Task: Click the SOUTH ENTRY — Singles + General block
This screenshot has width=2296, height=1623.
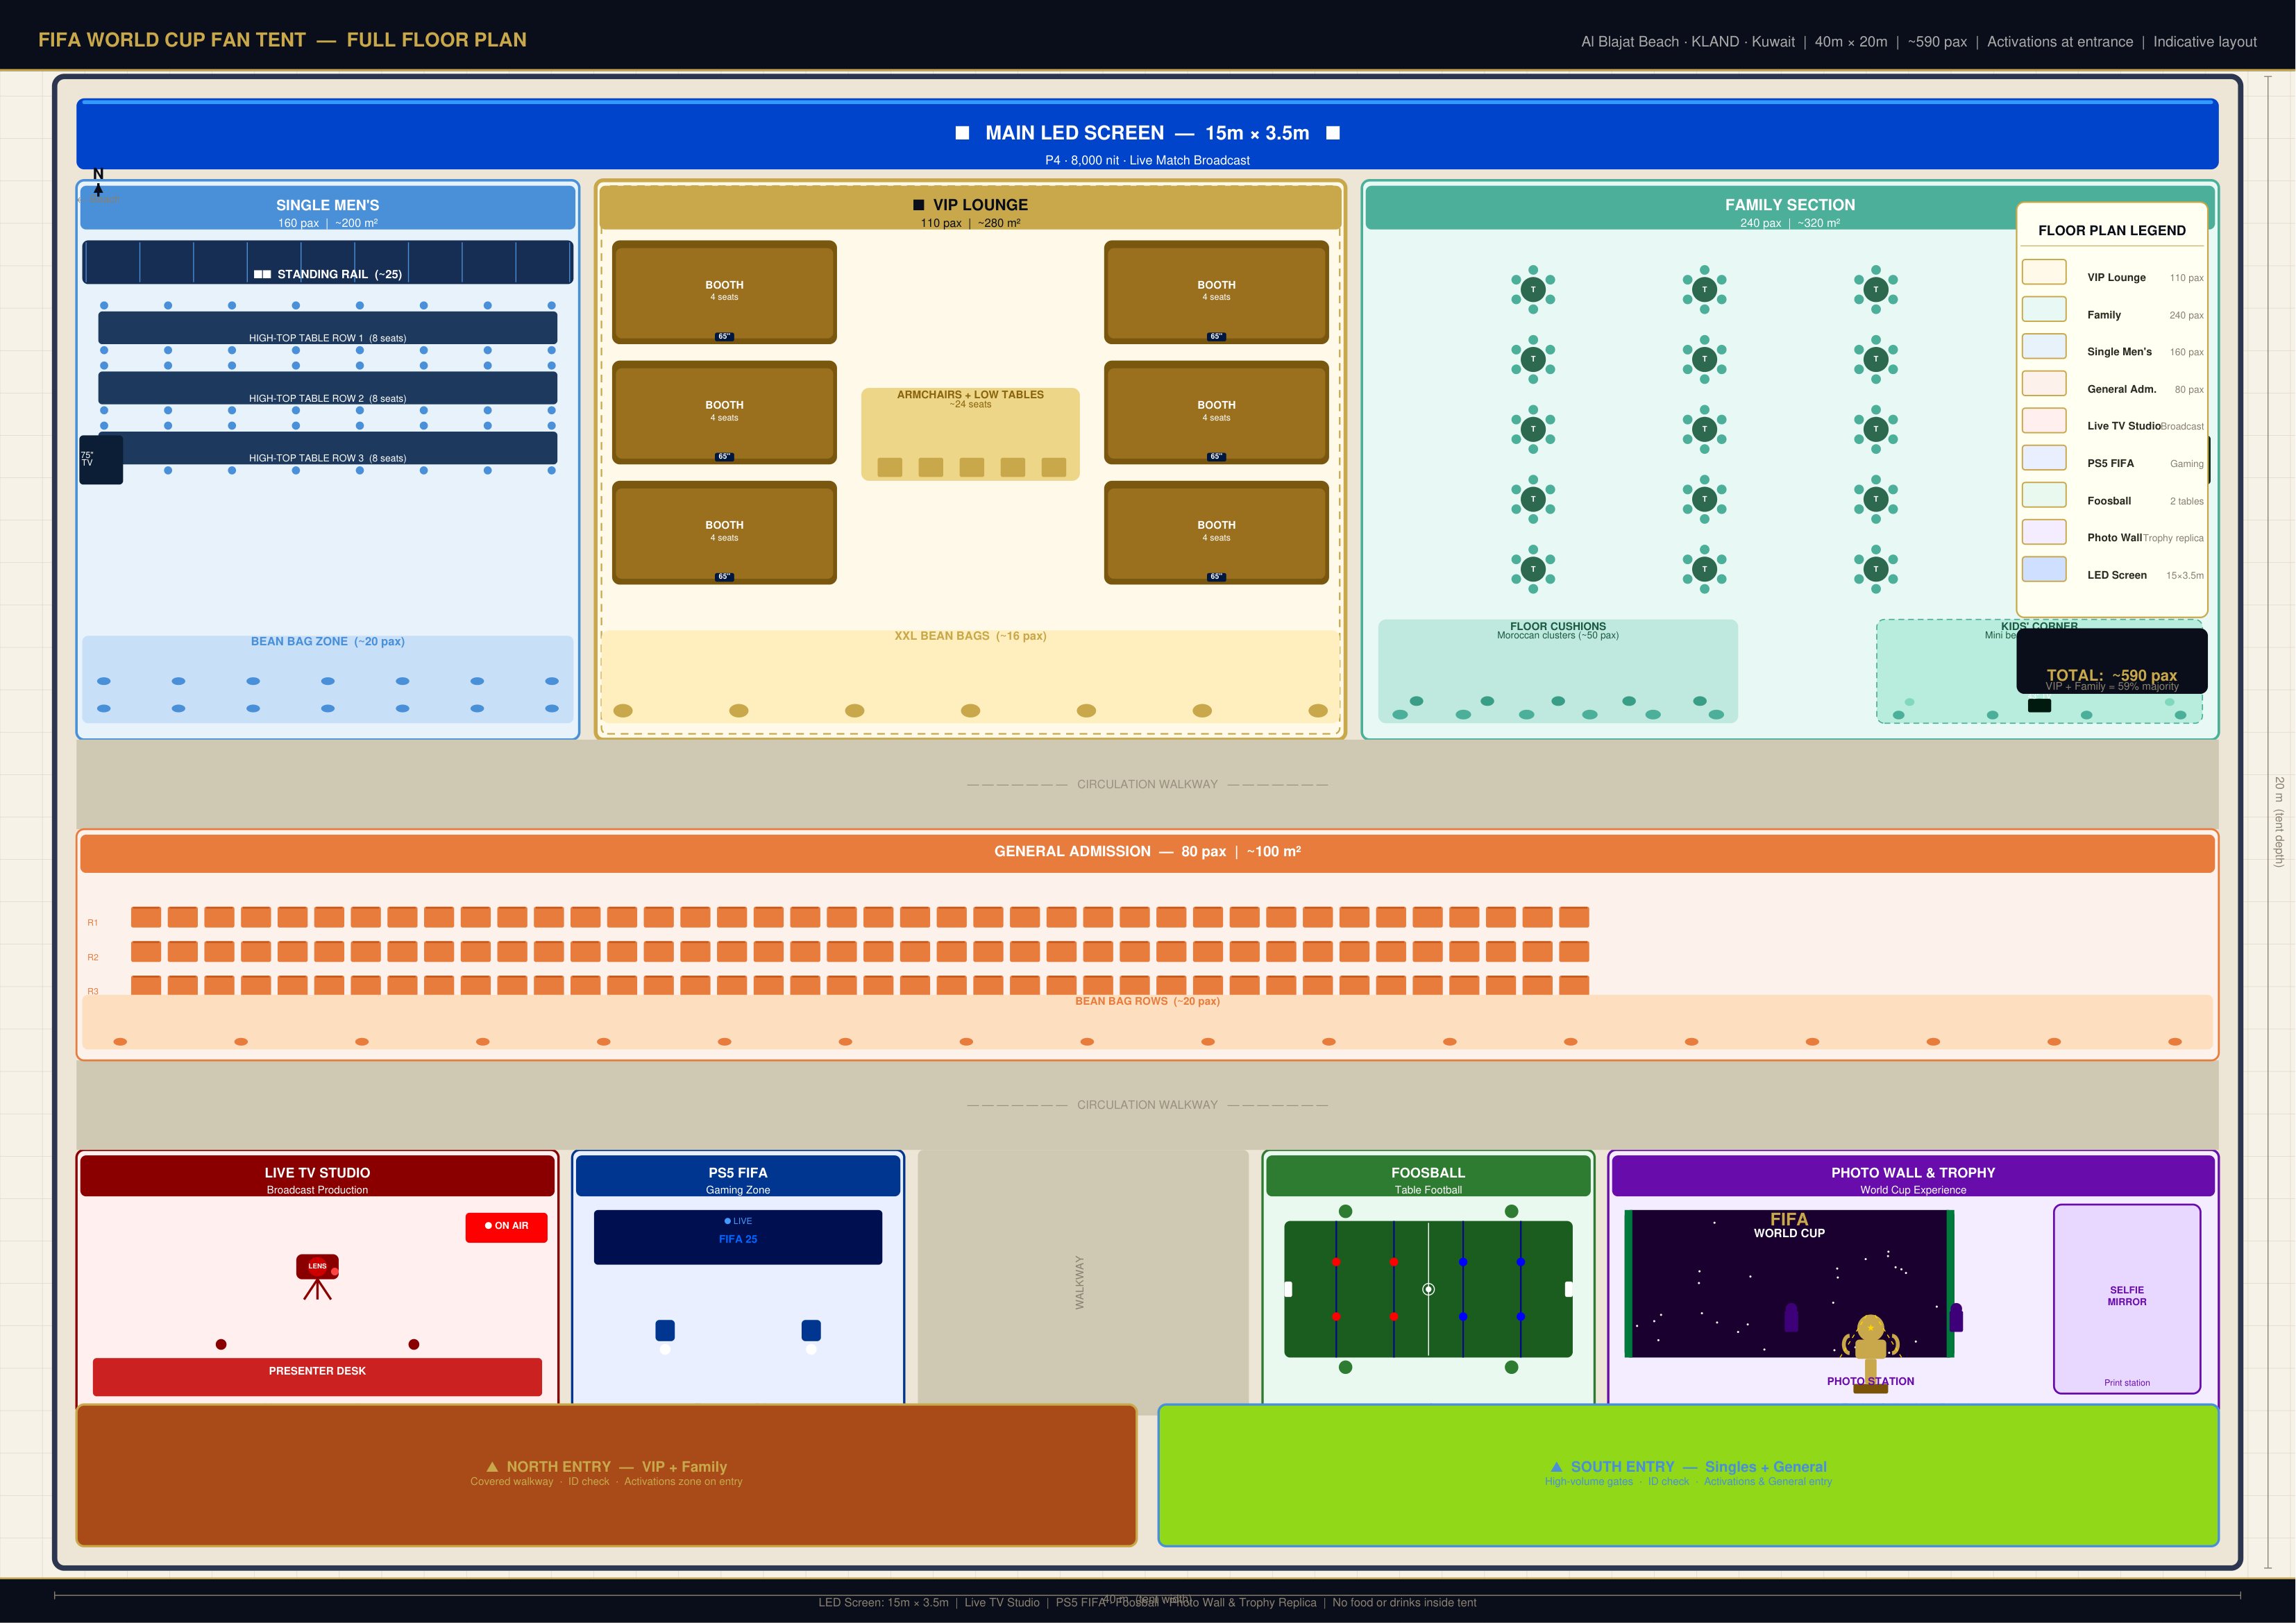Action: tap(1688, 1475)
